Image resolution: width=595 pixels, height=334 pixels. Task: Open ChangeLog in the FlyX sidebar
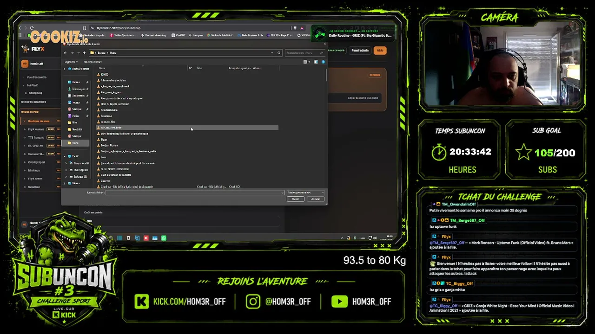tap(34, 93)
